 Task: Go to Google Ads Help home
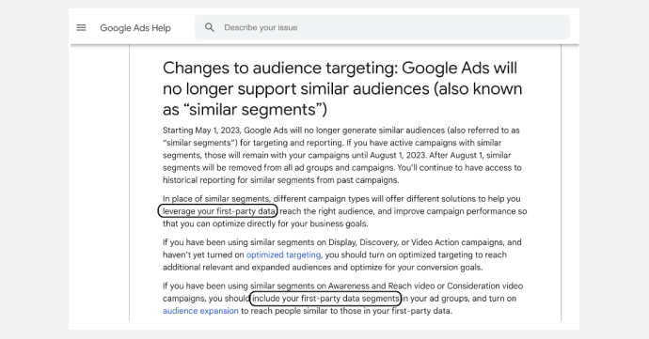pos(135,28)
